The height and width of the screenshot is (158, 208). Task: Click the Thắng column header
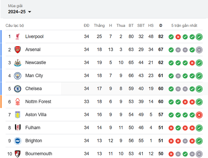(99, 26)
